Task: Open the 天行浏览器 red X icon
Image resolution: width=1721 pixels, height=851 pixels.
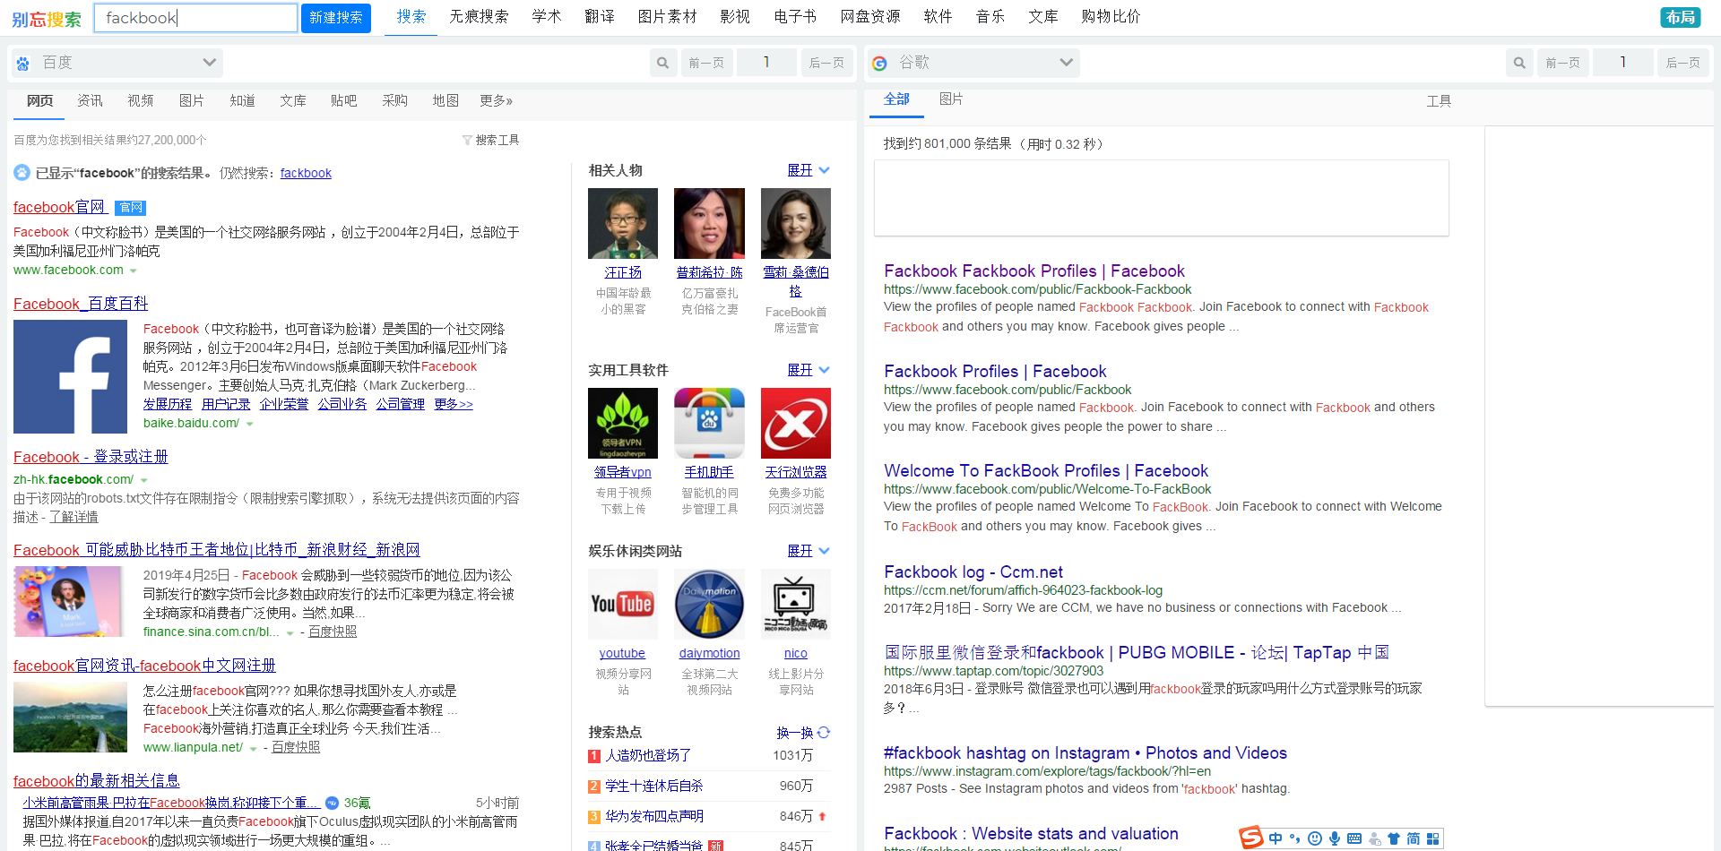Action: (796, 423)
